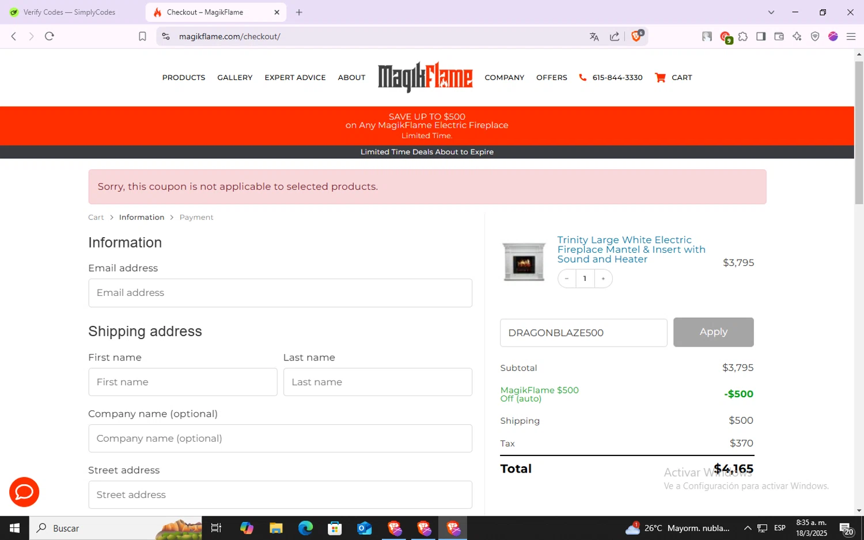This screenshot has height=540, width=864.
Task: Open the PRODUCTS menu
Action: (184, 78)
